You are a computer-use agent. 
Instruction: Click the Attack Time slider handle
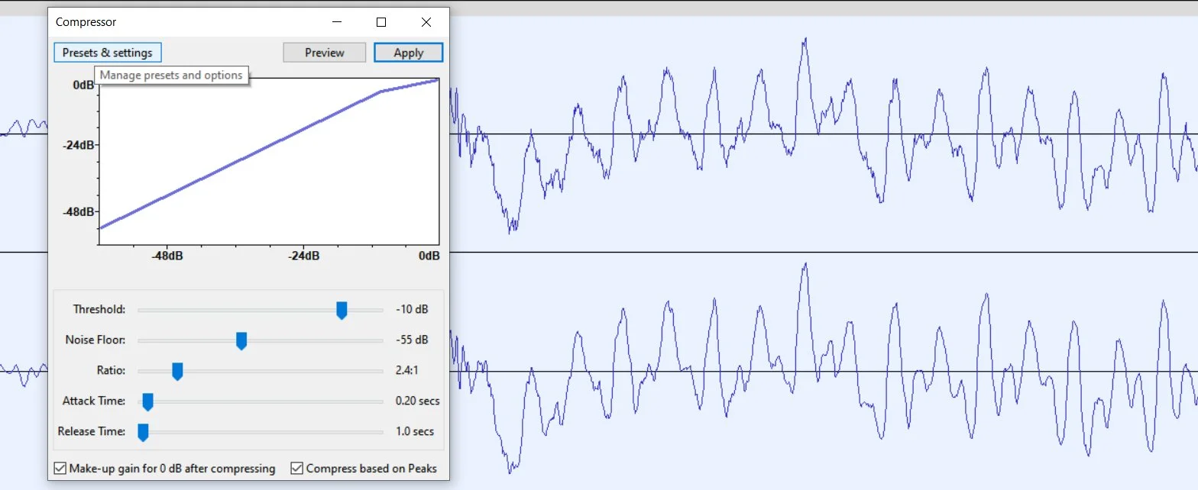click(x=148, y=401)
